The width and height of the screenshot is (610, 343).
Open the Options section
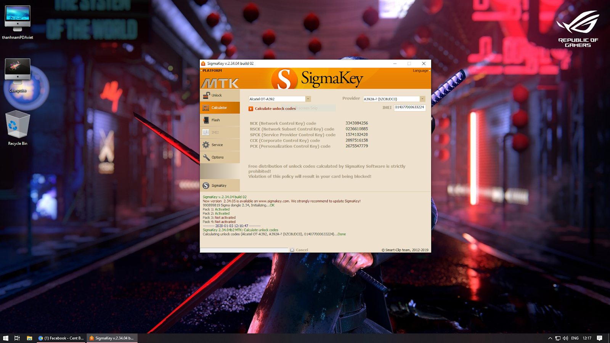pyautogui.click(x=220, y=157)
